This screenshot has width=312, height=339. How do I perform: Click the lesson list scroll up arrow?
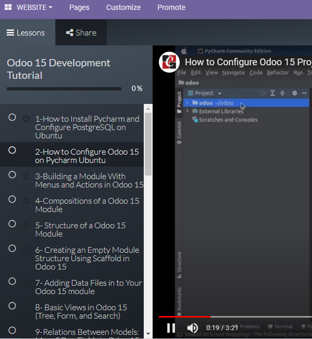click(x=148, y=109)
